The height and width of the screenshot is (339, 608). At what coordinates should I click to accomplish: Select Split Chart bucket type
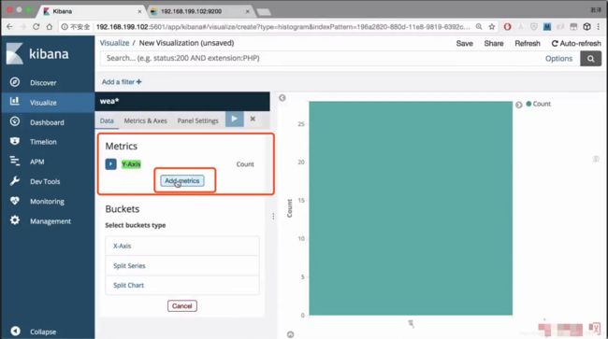coord(182,285)
